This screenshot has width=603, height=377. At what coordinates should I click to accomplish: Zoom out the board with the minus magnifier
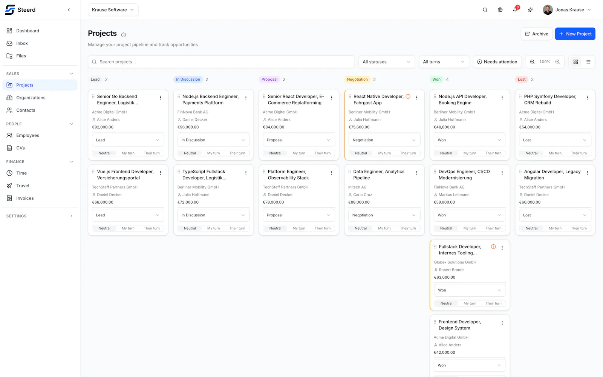click(532, 62)
